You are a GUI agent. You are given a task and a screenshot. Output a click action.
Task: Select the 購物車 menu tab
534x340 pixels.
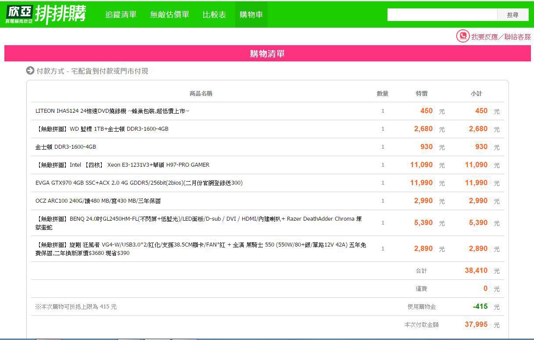[x=251, y=14]
